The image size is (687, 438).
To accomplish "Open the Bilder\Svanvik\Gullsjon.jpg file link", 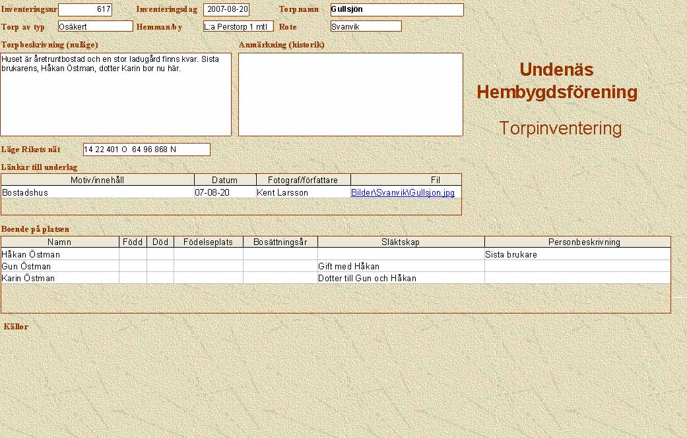I will pos(403,193).
